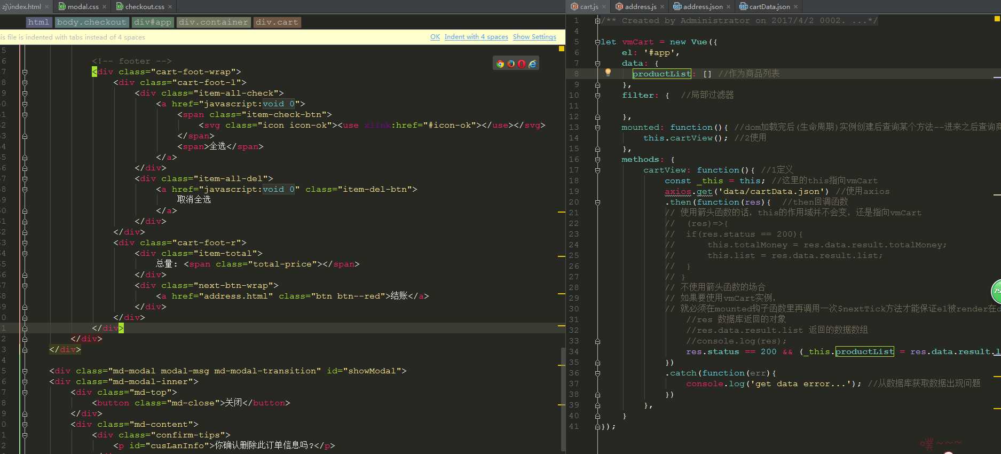Screen dimensions: 1001x454
Task: Collapse the item-all-check div fold
Action: (x=25, y=93)
